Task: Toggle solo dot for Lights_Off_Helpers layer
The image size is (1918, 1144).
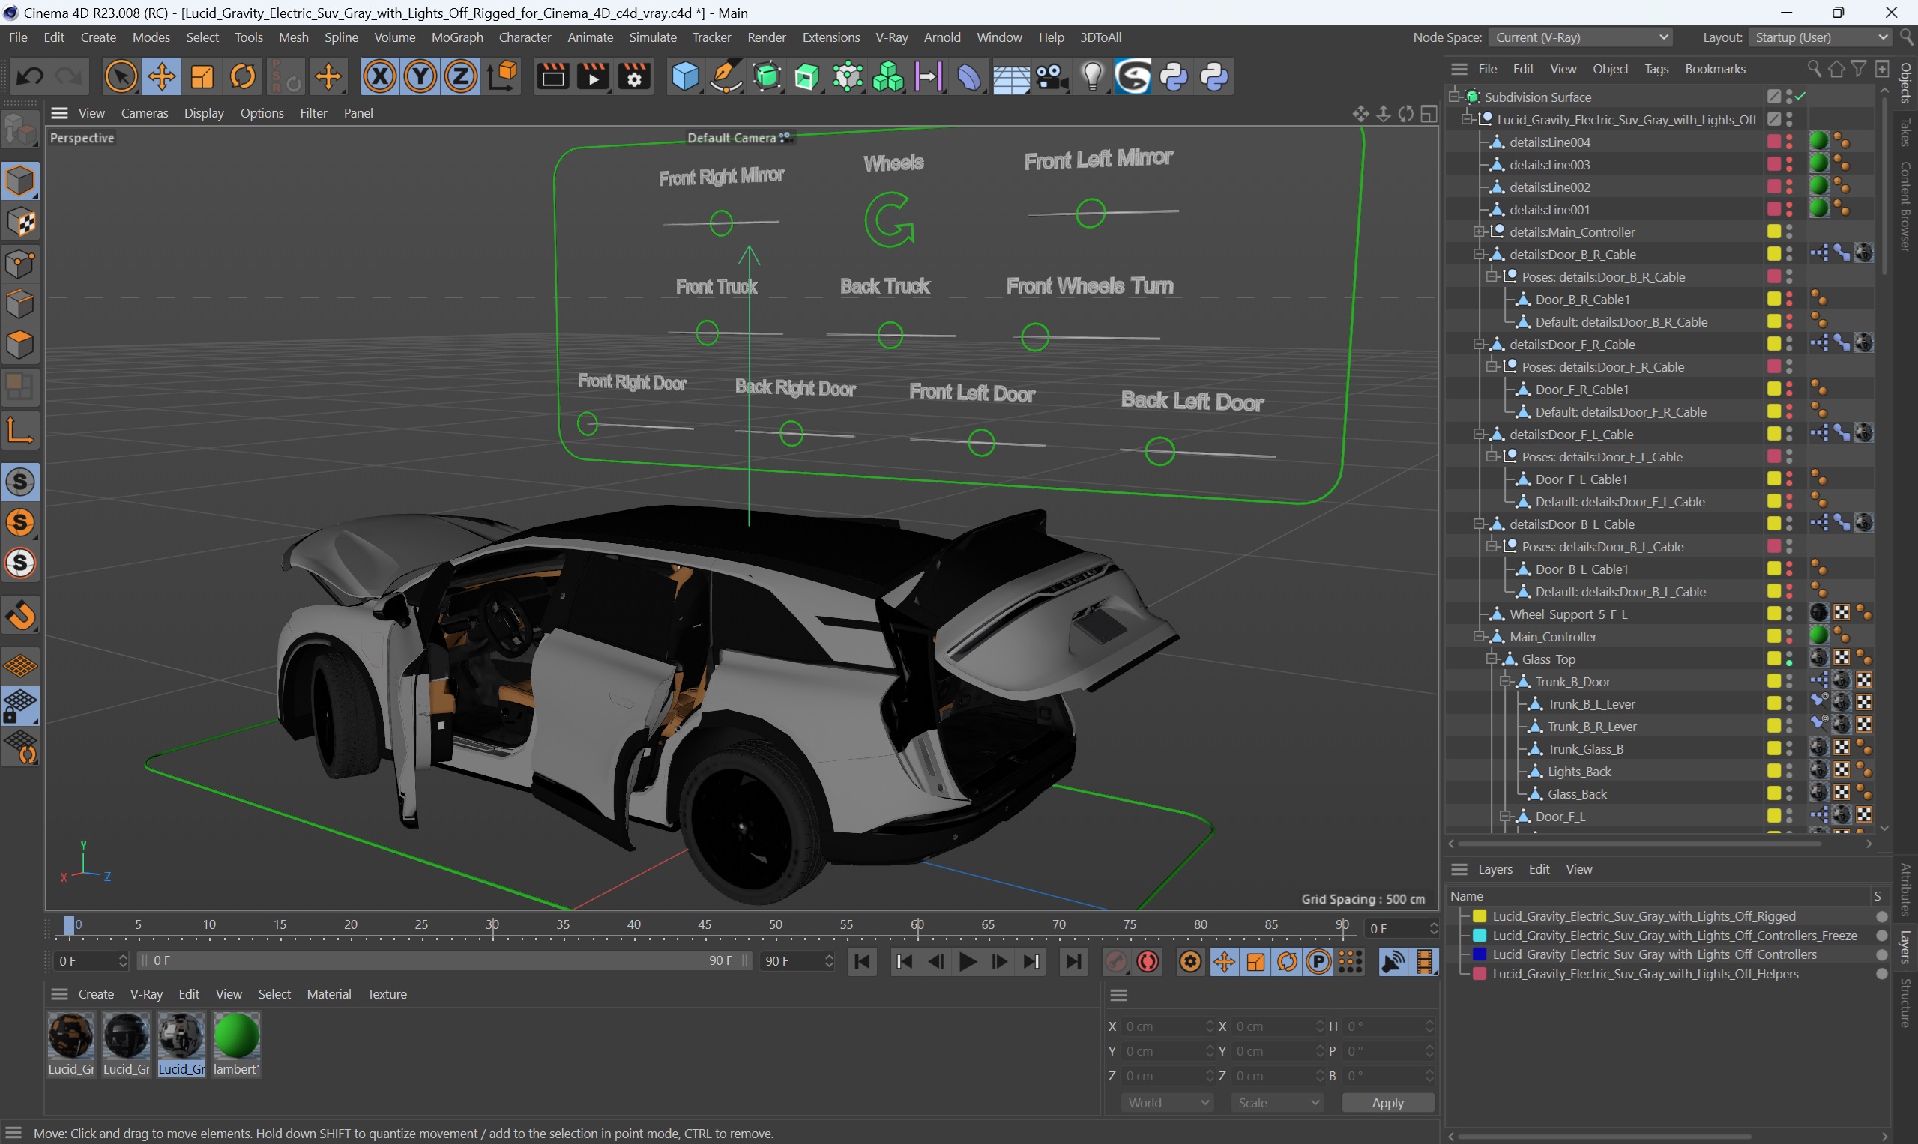Action: point(1881,975)
